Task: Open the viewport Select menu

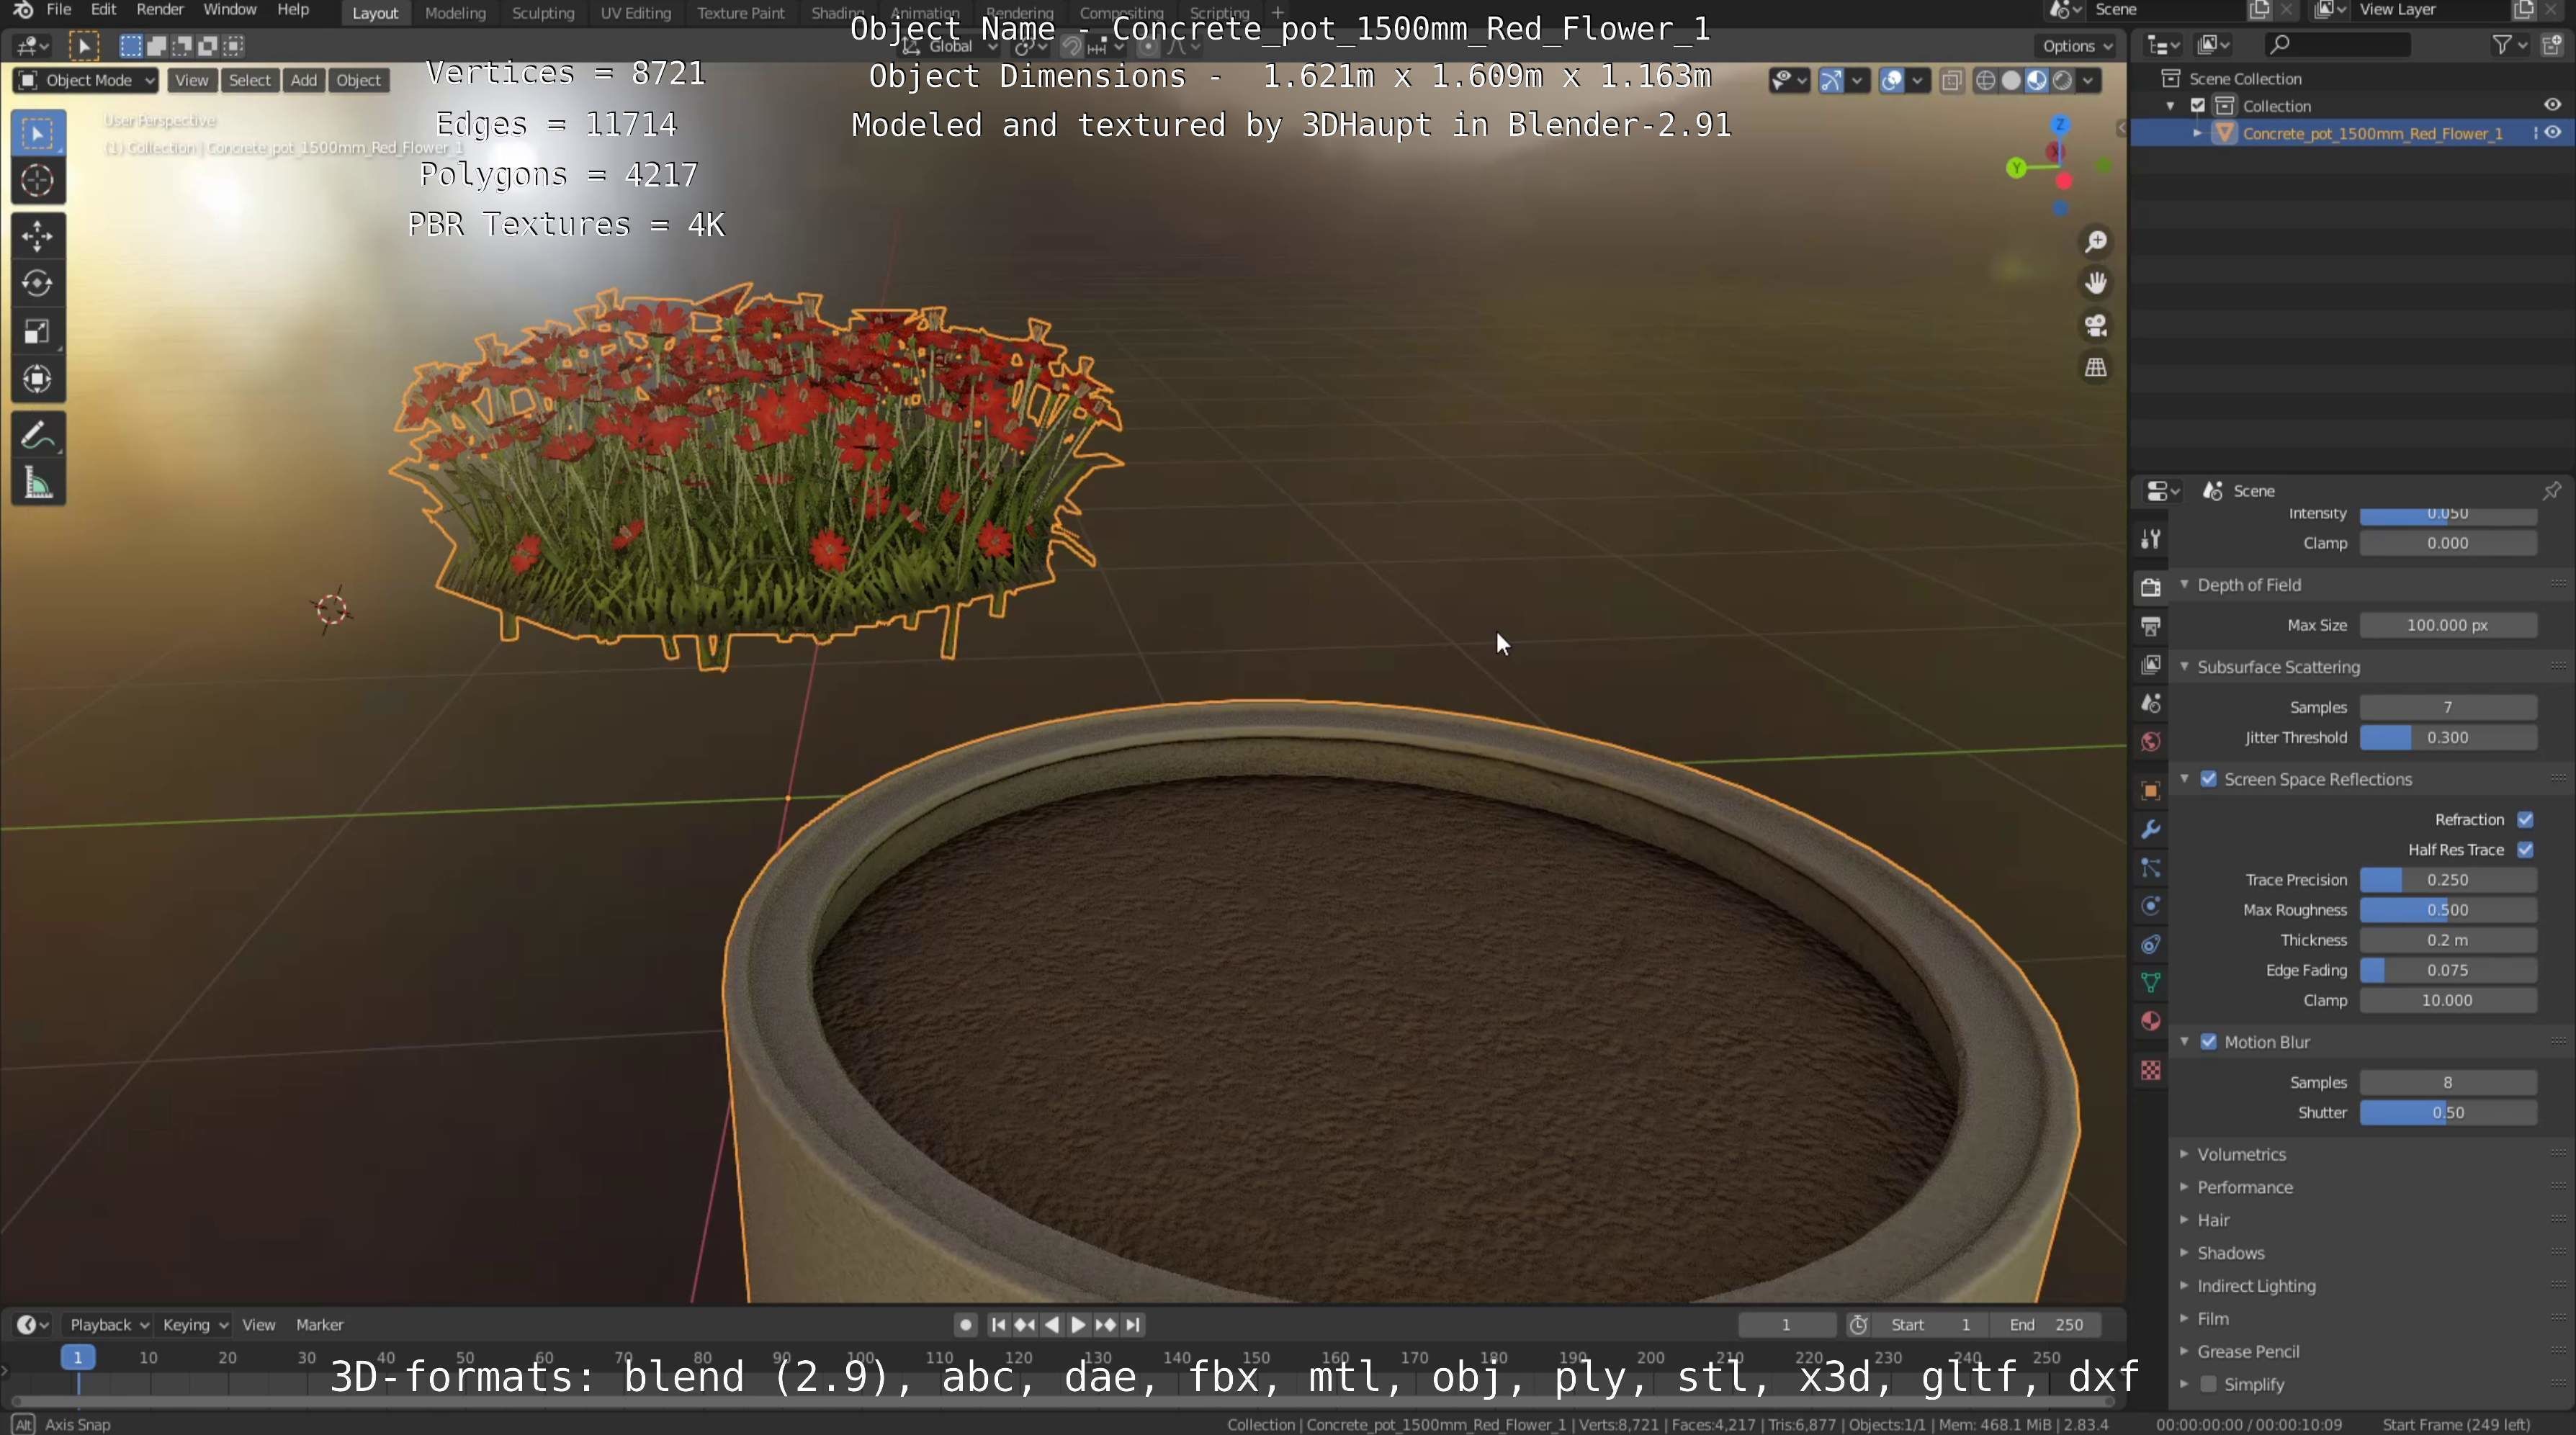Action: click(249, 81)
